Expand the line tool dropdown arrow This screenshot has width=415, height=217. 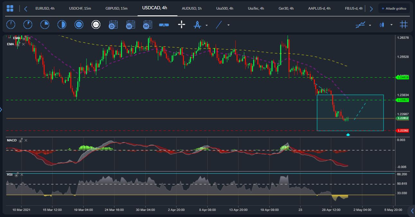[x=228, y=25]
